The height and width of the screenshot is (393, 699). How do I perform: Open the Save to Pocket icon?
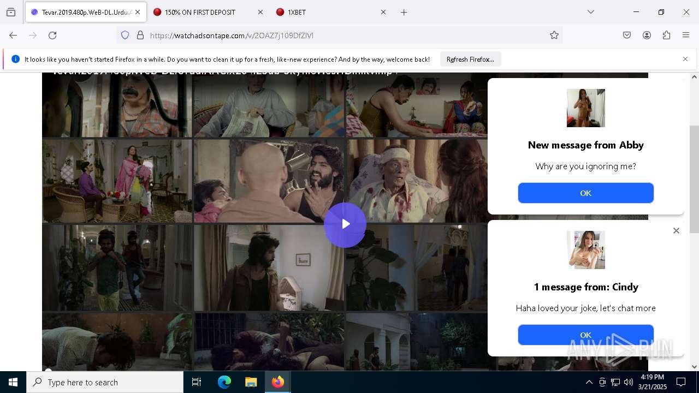click(x=627, y=35)
